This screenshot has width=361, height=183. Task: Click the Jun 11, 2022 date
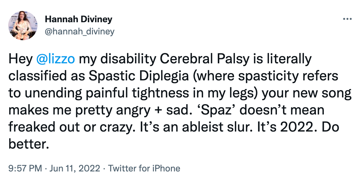[75, 168]
